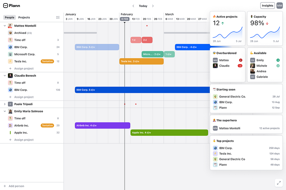Click Andrea in the Available list
The image size is (286, 190).
265,71
